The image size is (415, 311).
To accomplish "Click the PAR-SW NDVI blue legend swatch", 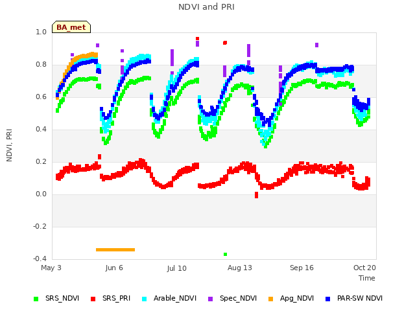I will [x=328, y=299].
